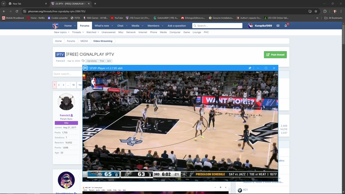This screenshot has width=345, height=194.
Task: Open Tools menu in VLC window
Action: (x=115, y=190)
